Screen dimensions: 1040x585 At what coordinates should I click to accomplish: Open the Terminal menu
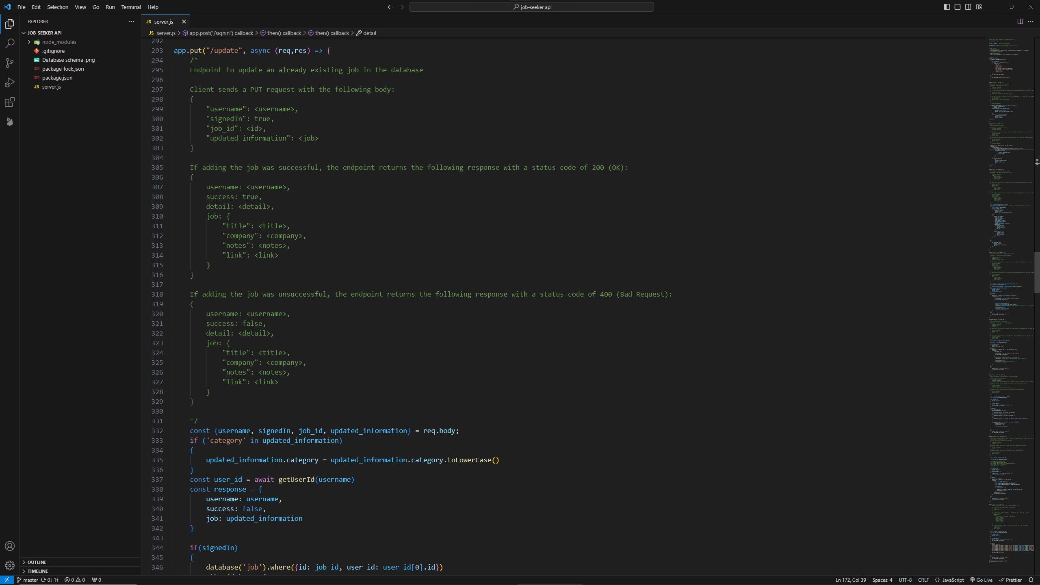(x=131, y=7)
